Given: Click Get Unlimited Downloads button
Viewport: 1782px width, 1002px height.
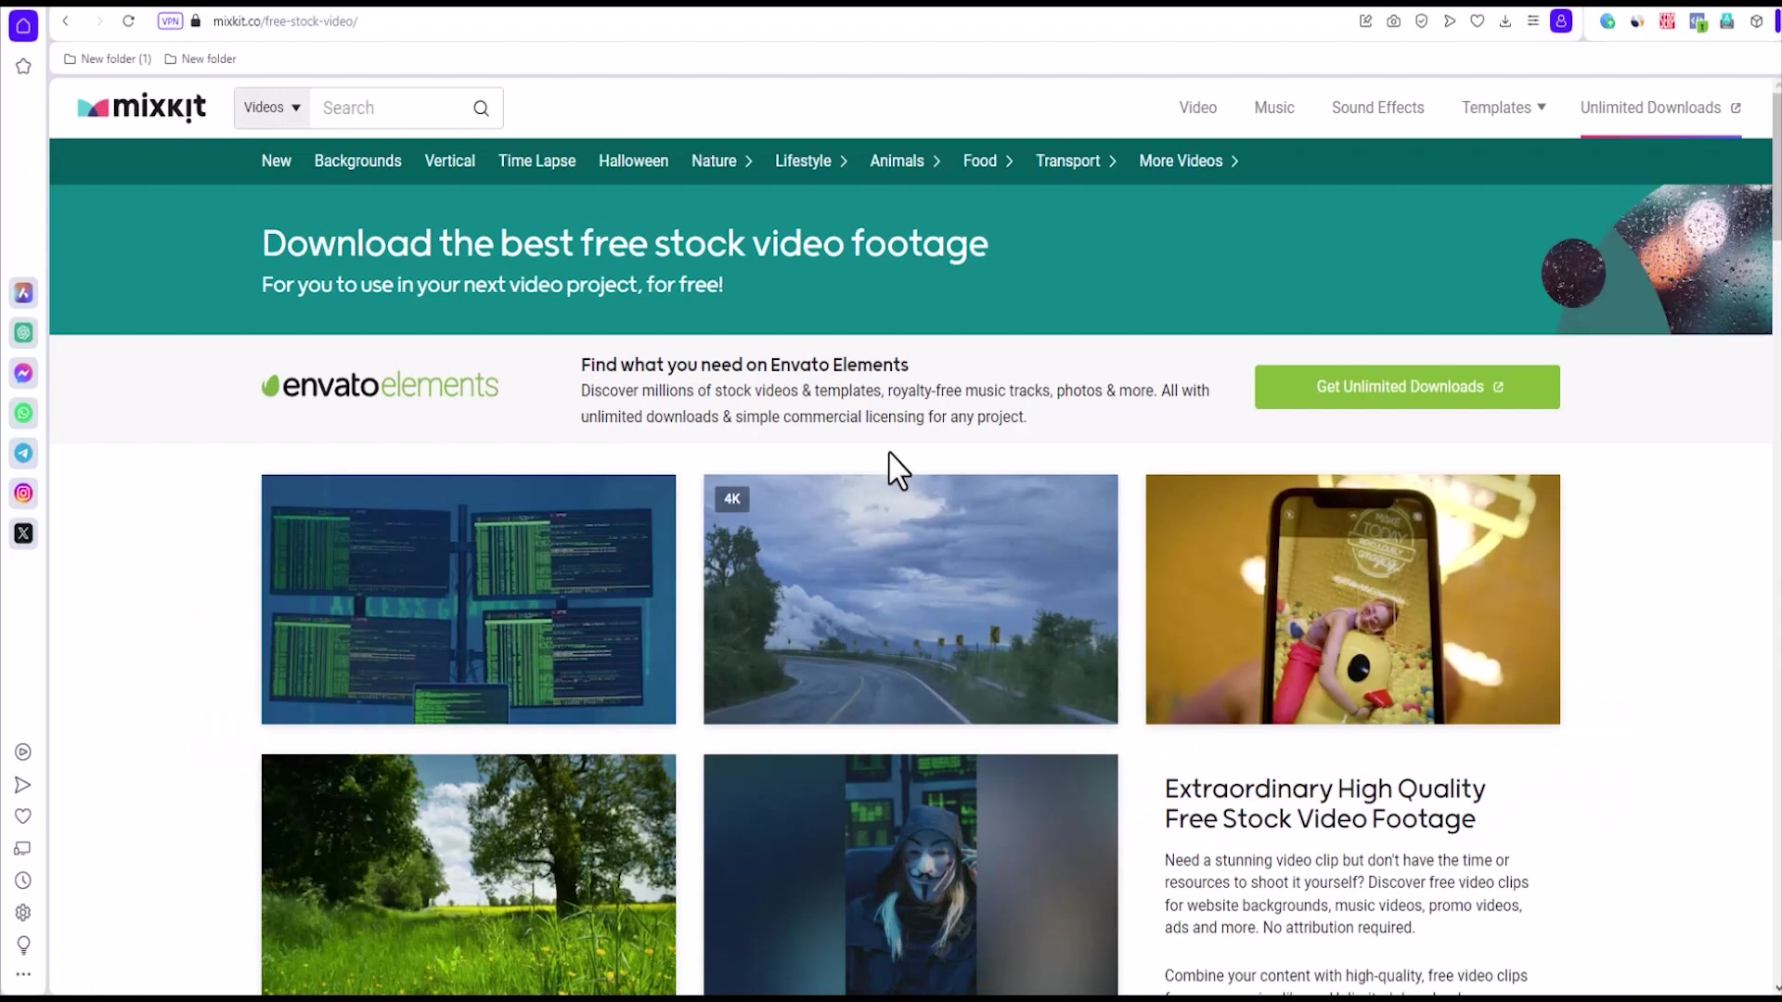Looking at the screenshot, I should [1407, 387].
